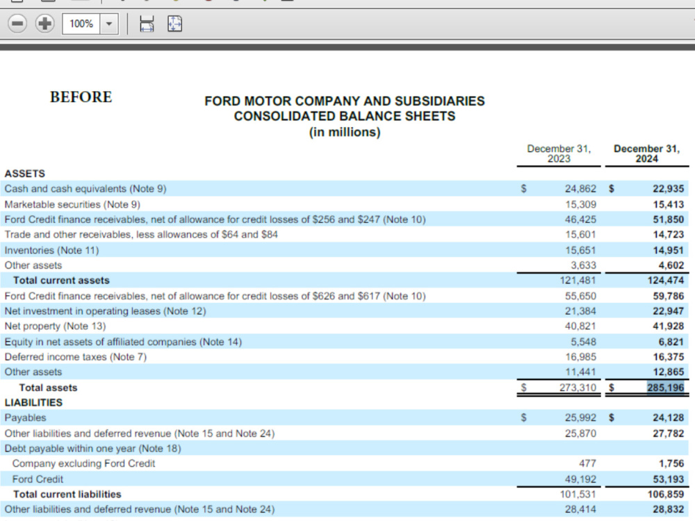The image size is (695, 521).
Task: Click the 1,756 debt payable value
Action: (x=671, y=463)
